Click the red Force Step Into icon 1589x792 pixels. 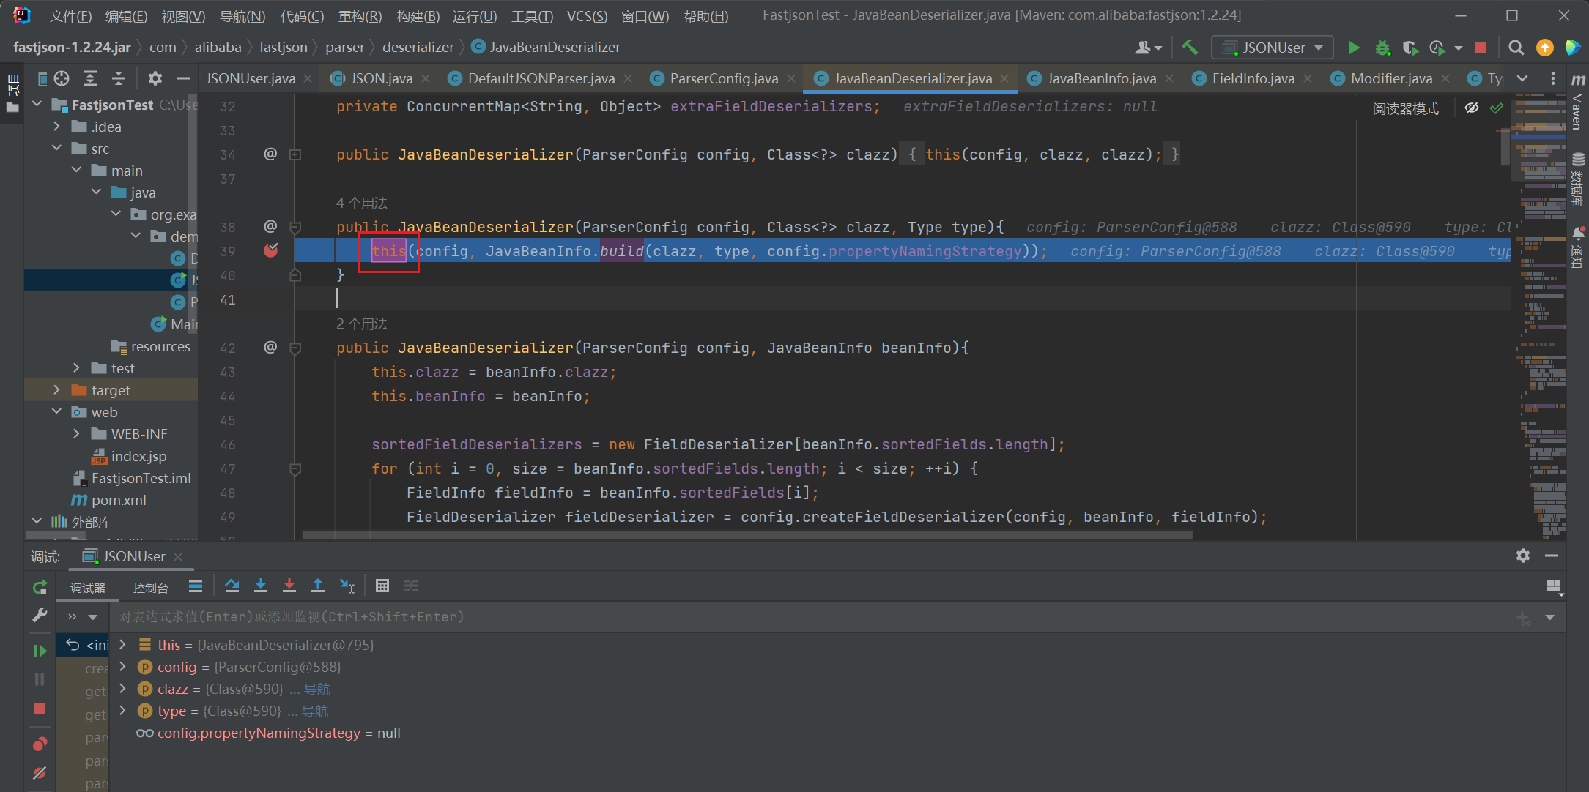pyautogui.click(x=289, y=586)
